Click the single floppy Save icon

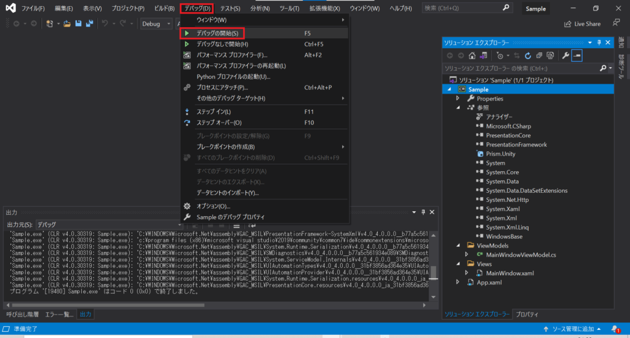point(78,24)
